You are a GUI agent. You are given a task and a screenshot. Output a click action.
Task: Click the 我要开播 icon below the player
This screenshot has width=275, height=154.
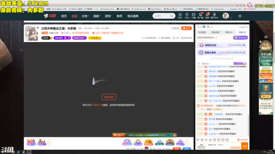click(31, 142)
